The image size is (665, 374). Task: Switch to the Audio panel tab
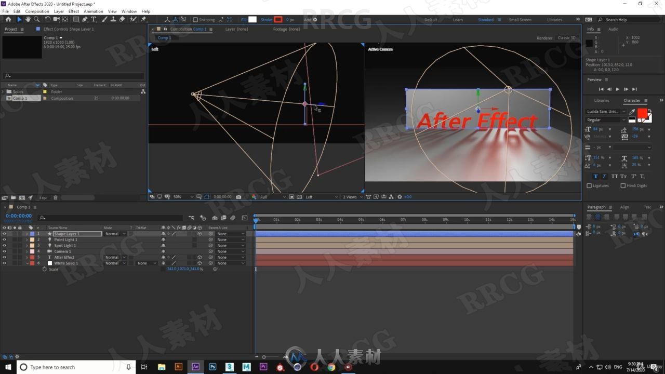(x=613, y=29)
